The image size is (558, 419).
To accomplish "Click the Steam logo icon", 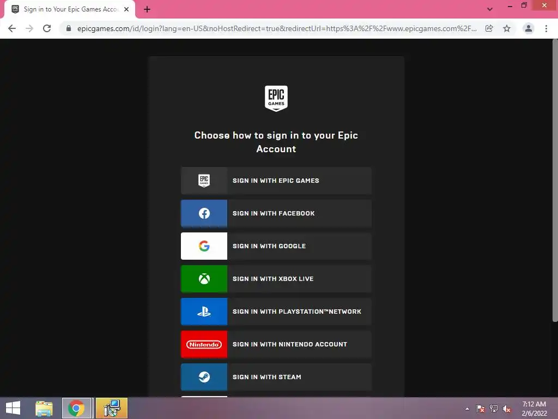I will click(x=204, y=377).
